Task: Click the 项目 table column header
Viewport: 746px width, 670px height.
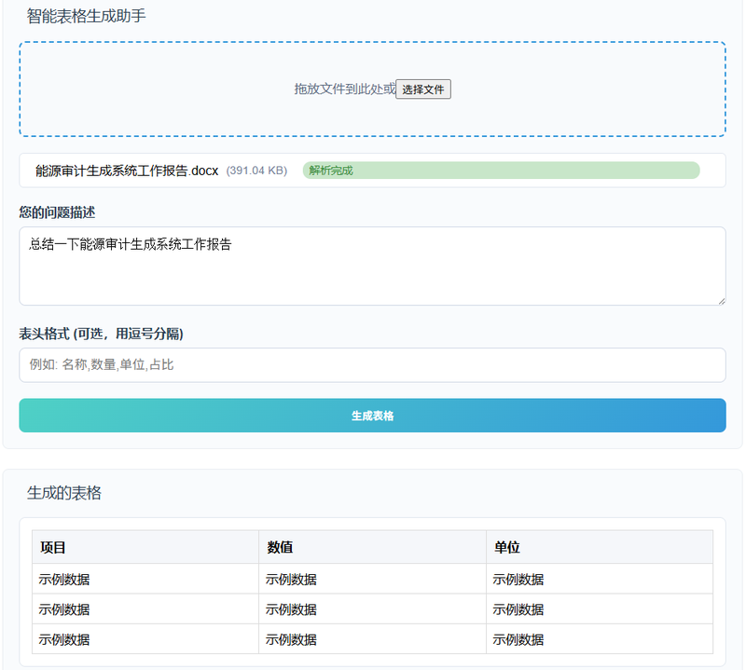Action: point(145,547)
